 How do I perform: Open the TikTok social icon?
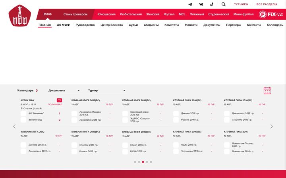pyautogui.click(x=212, y=4)
